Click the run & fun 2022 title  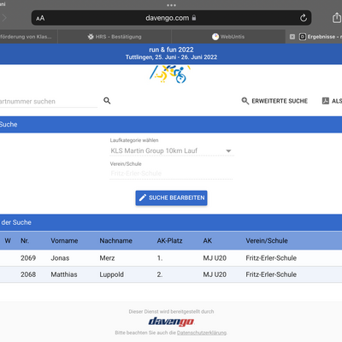pyautogui.click(x=171, y=50)
